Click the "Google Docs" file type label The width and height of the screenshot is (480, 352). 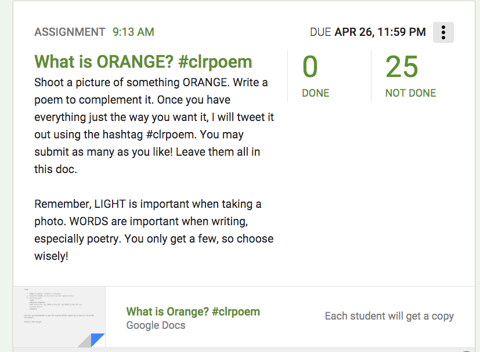pos(156,325)
